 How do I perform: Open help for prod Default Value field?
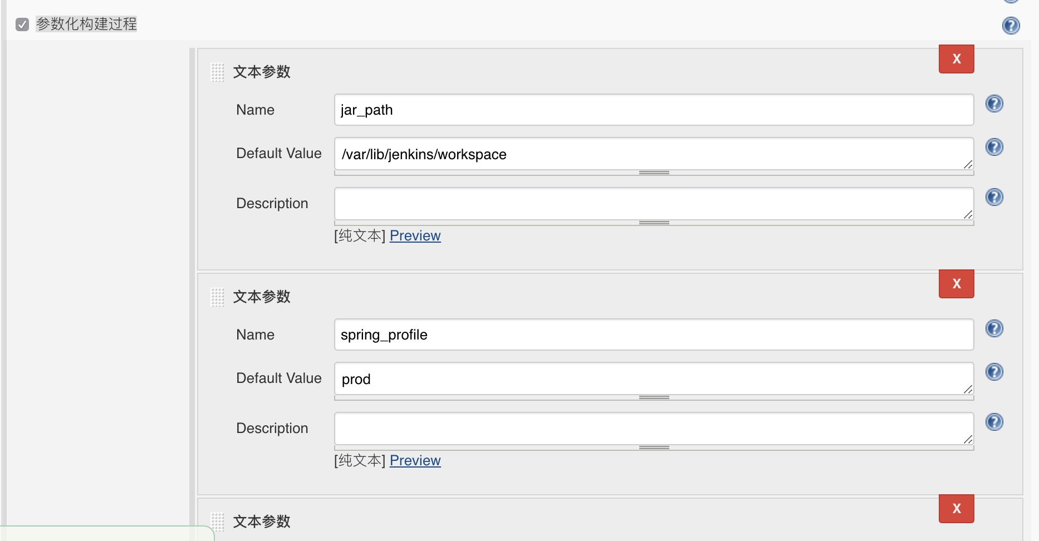click(994, 372)
